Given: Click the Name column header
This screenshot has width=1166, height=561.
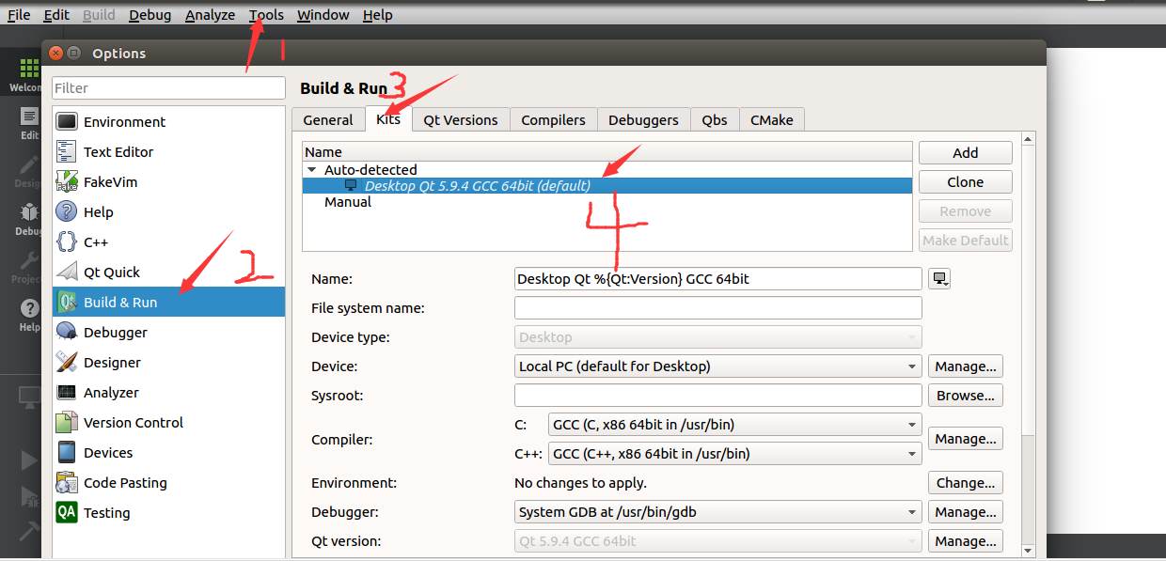Looking at the screenshot, I should coord(607,152).
